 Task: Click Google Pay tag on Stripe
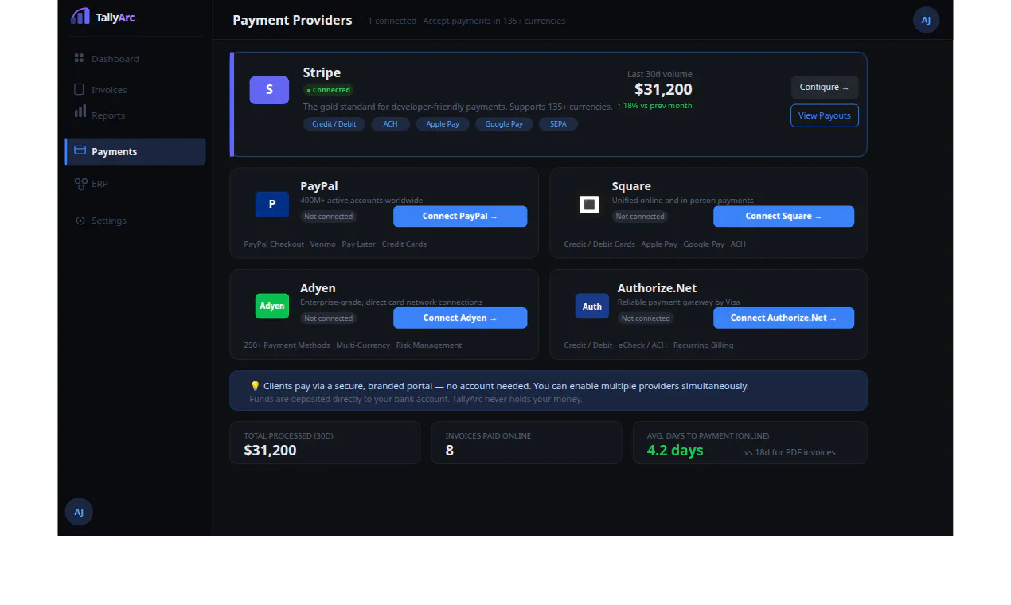coord(504,124)
